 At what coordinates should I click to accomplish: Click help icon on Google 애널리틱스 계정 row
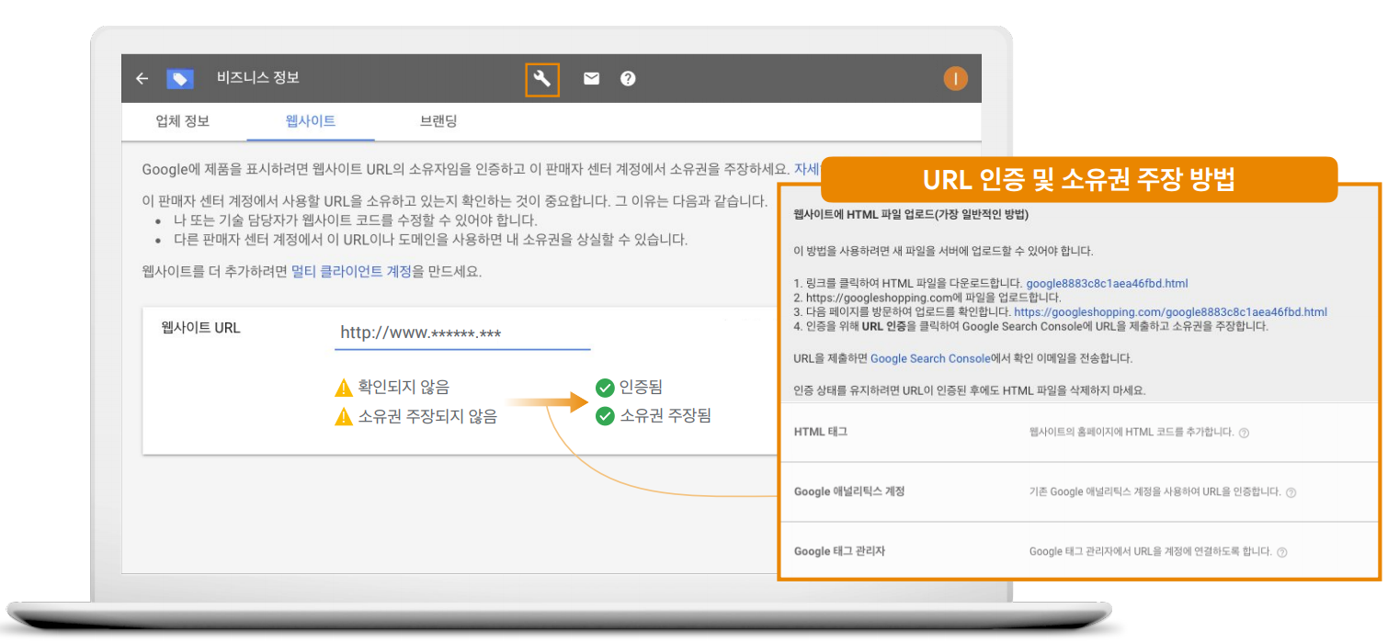[1291, 492]
